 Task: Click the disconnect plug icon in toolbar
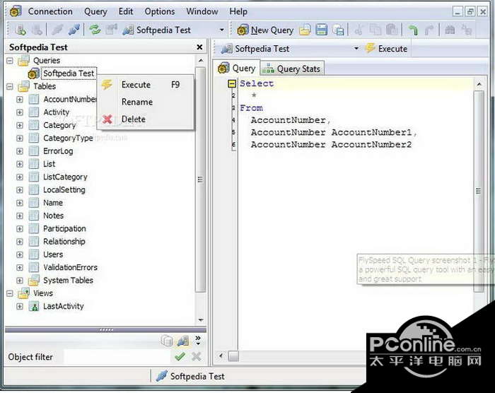tap(57, 30)
